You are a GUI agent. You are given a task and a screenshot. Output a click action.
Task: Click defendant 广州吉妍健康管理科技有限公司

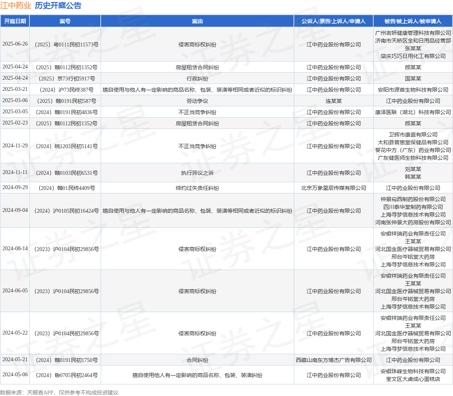[413, 33]
